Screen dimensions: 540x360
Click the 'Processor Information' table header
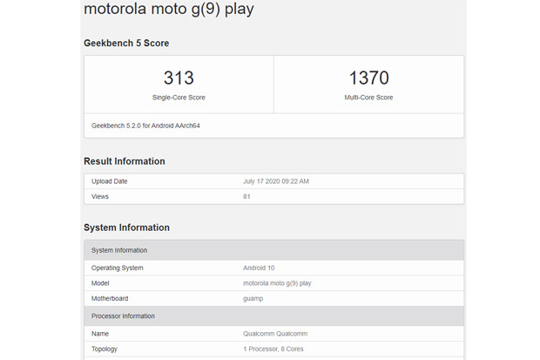coord(273,316)
